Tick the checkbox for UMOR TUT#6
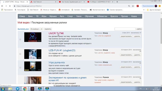The width and height of the screenshot is (162, 91). (x=20, y=39)
